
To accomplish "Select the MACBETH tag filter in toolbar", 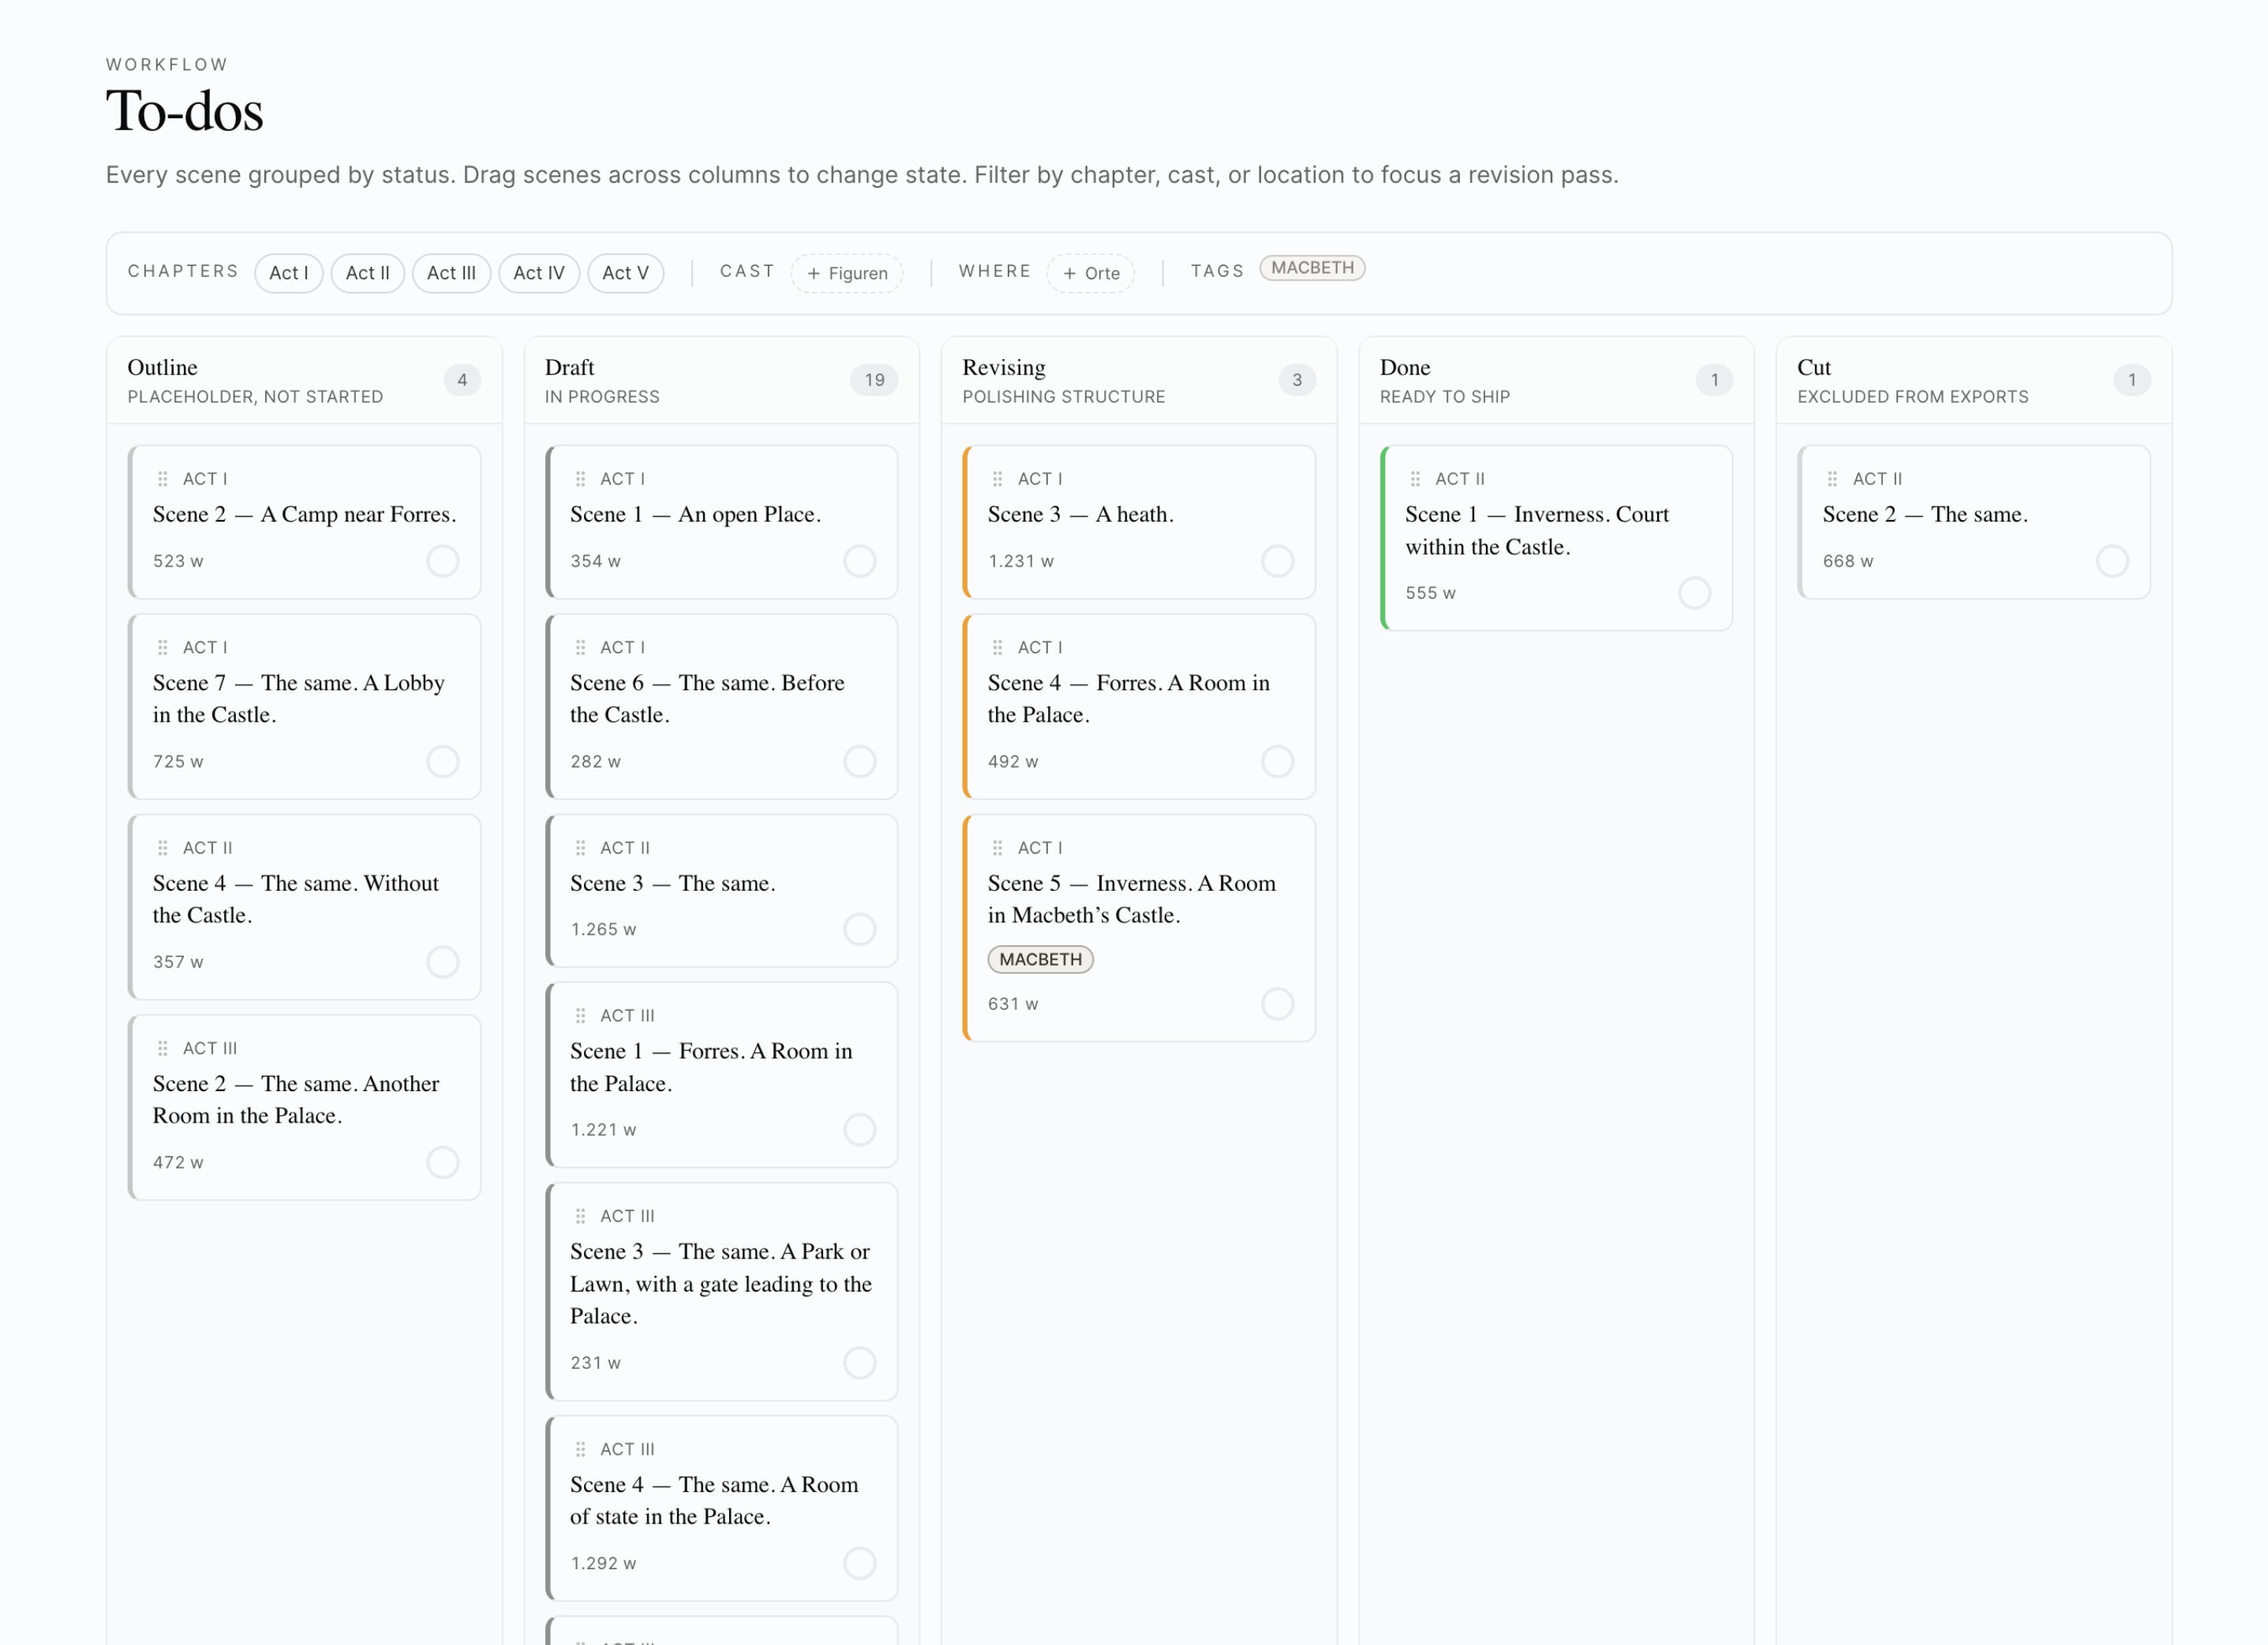I will pos(1312,268).
